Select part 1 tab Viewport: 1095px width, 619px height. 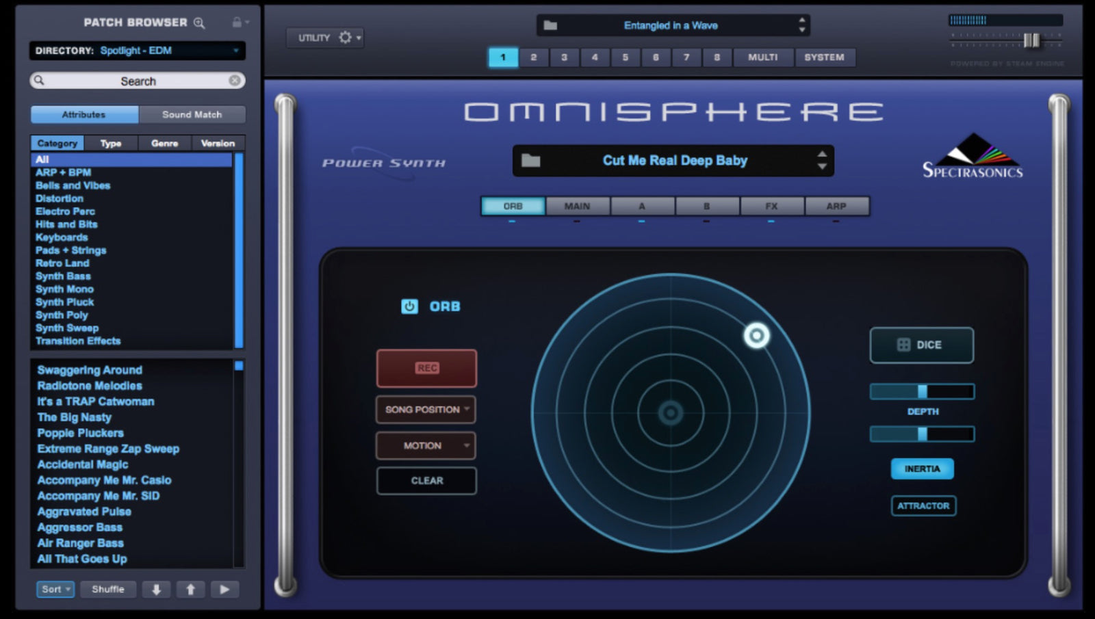pyautogui.click(x=503, y=57)
